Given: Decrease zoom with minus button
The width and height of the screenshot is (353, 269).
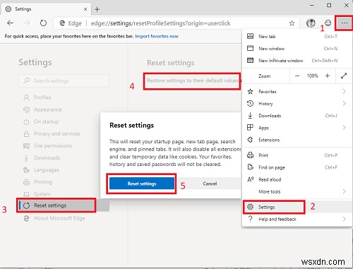Looking at the screenshot, I should coord(297,76).
